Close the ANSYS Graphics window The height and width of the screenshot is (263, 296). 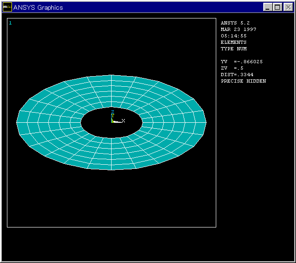[287, 7]
